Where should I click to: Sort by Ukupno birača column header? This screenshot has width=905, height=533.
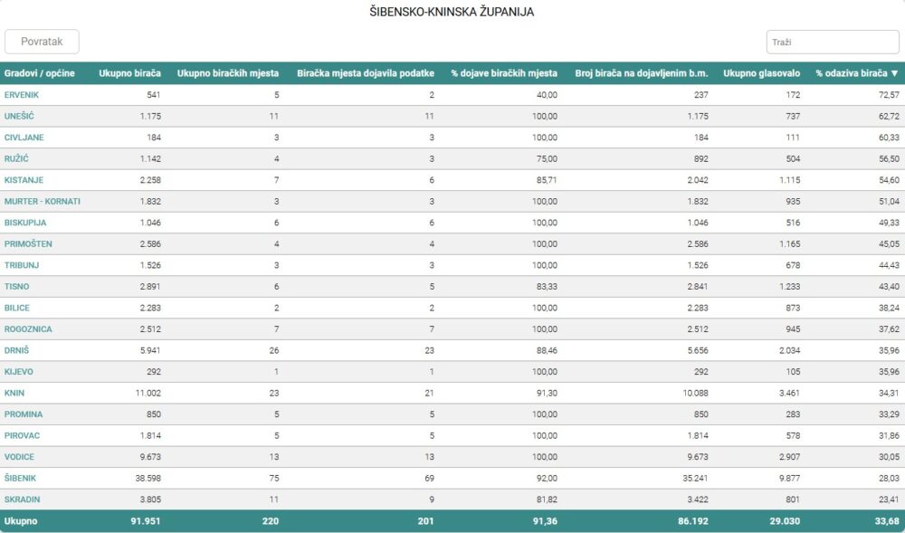point(129,73)
